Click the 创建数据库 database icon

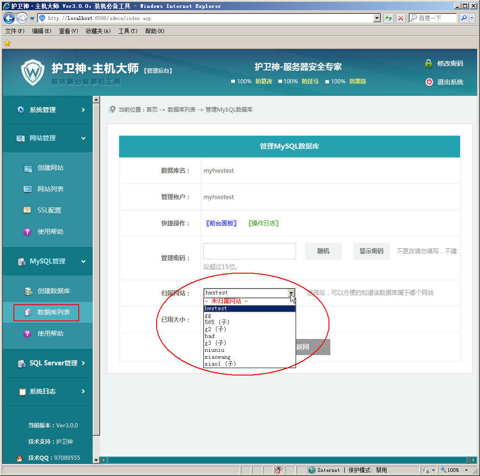tap(28, 291)
